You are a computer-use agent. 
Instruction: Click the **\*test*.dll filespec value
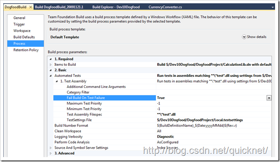pyautogui.click(x=166, y=114)
